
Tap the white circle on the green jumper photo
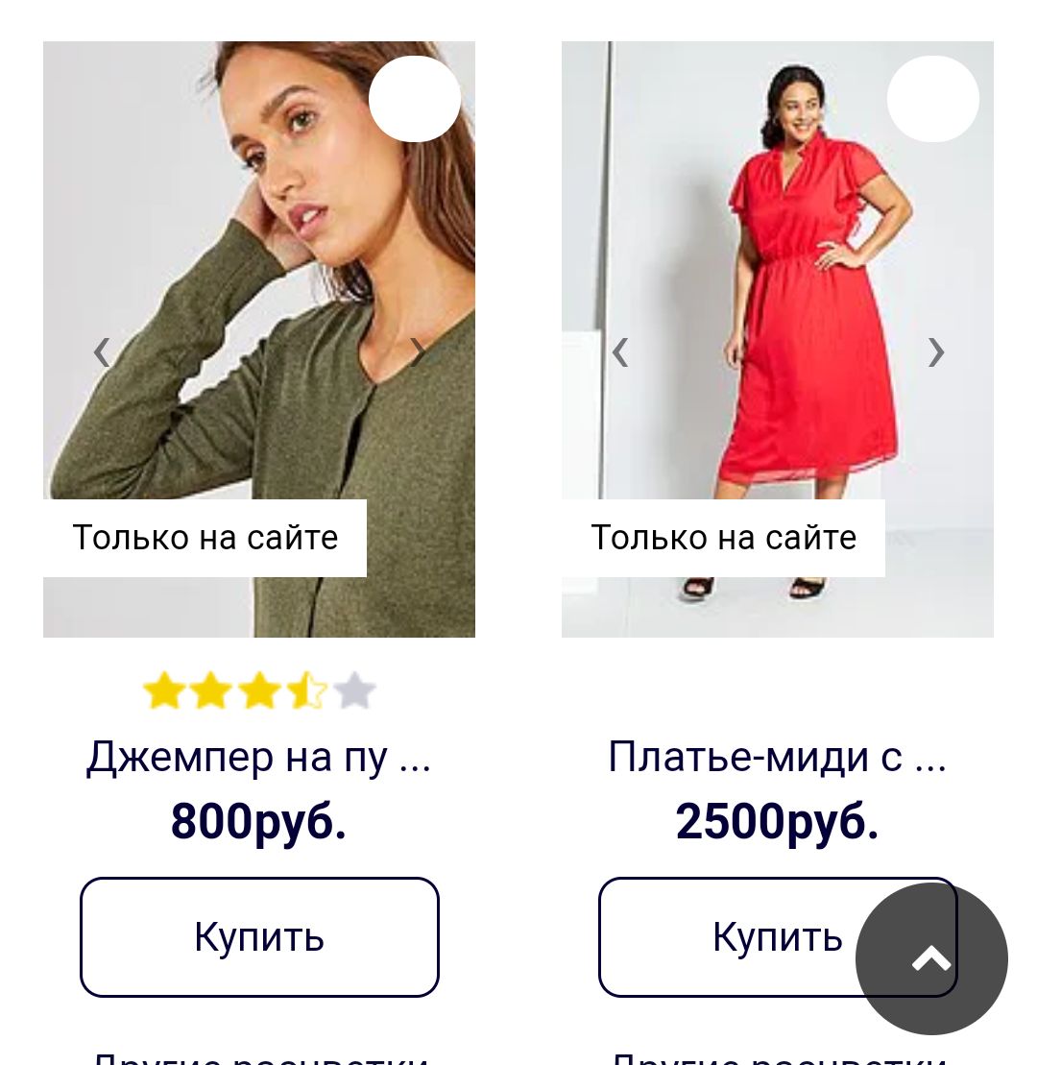click(x=414, y=99)
